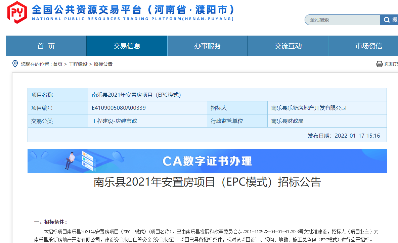This screenshot has width=398, height=243.
Task: Click the 南乐县乐新房地产开发有限公司 tenderer cell
Action: tap(309, 108)
